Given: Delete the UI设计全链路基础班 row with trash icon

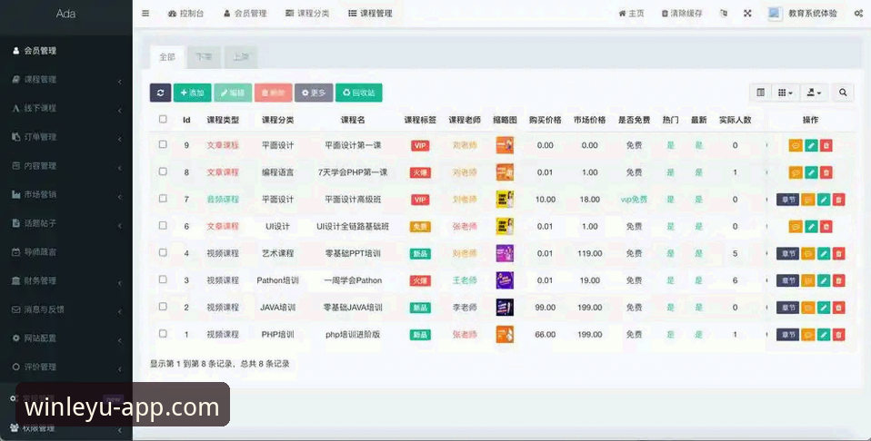Looking at the screenshot, I should (826, 226).
